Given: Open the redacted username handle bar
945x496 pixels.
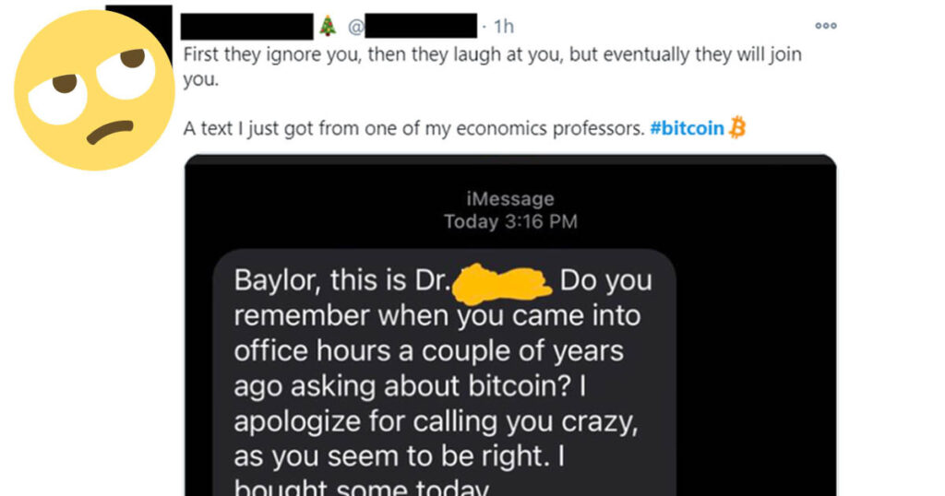Looking at the screenshot, I should click(x=421, y=27).
